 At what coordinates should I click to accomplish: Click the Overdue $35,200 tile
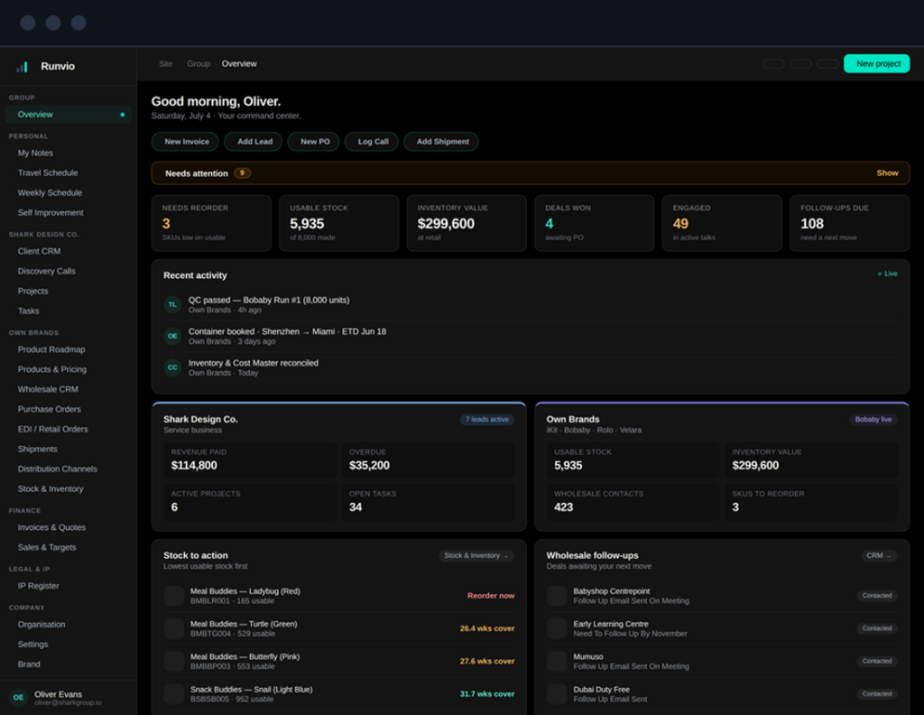click(x=429, y=460)
